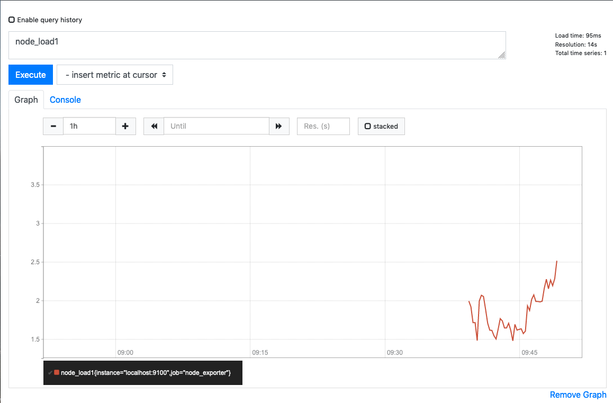
Task: Click the minus icon to decrease graph range
Action: point(53,126)
